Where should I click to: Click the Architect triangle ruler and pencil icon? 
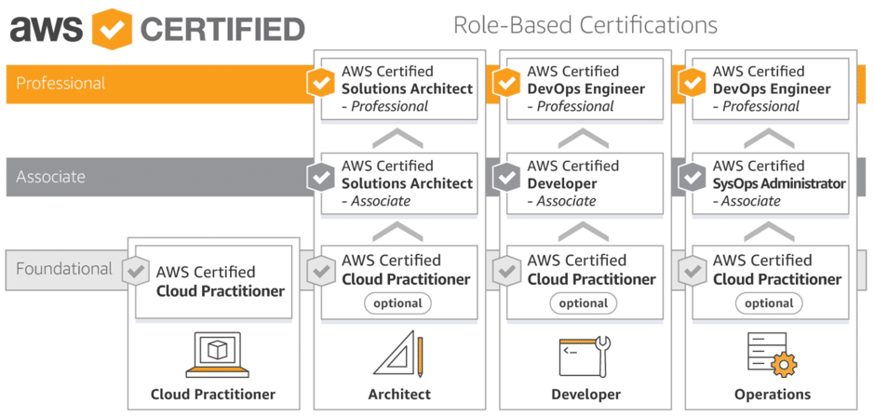click(398, 355)
